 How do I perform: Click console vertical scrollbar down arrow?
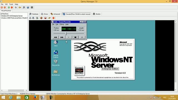pyautogui.click(x=175, y=90)
